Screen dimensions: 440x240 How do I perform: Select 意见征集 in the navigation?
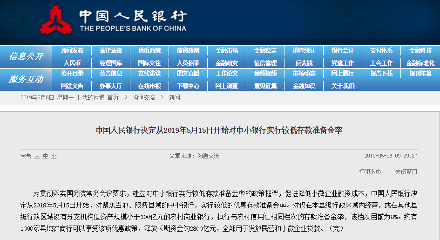tap(265, 86)
